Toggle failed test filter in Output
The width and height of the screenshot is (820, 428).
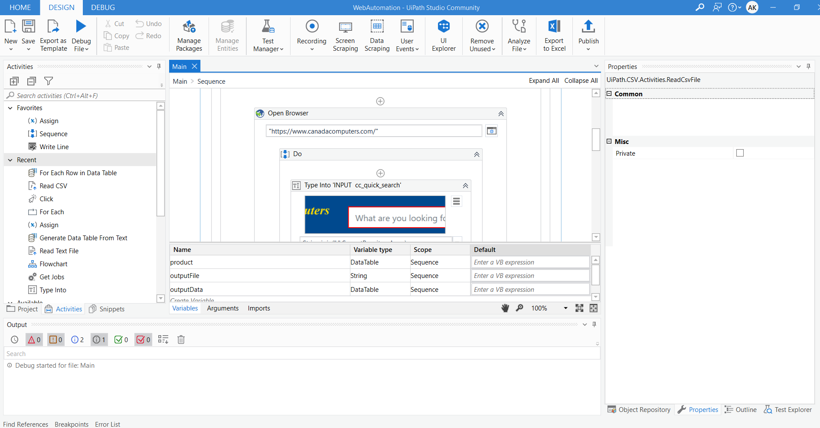(x=144, y=340)
